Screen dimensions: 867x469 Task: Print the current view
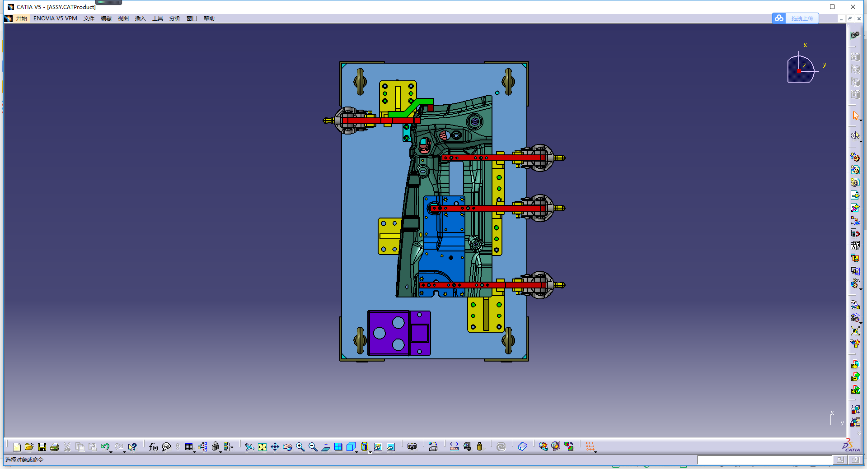click(55, 447)
